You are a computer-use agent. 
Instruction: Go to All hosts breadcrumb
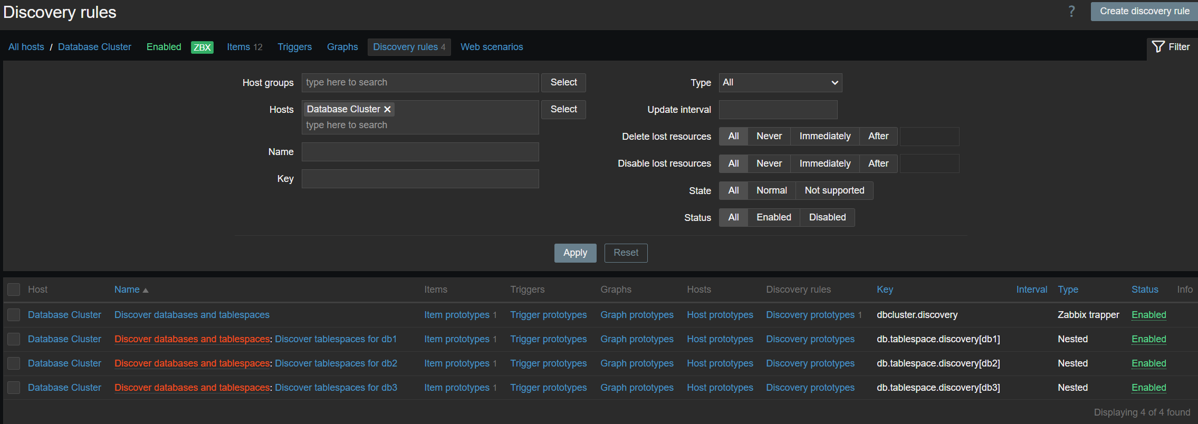tap(26, 47)
